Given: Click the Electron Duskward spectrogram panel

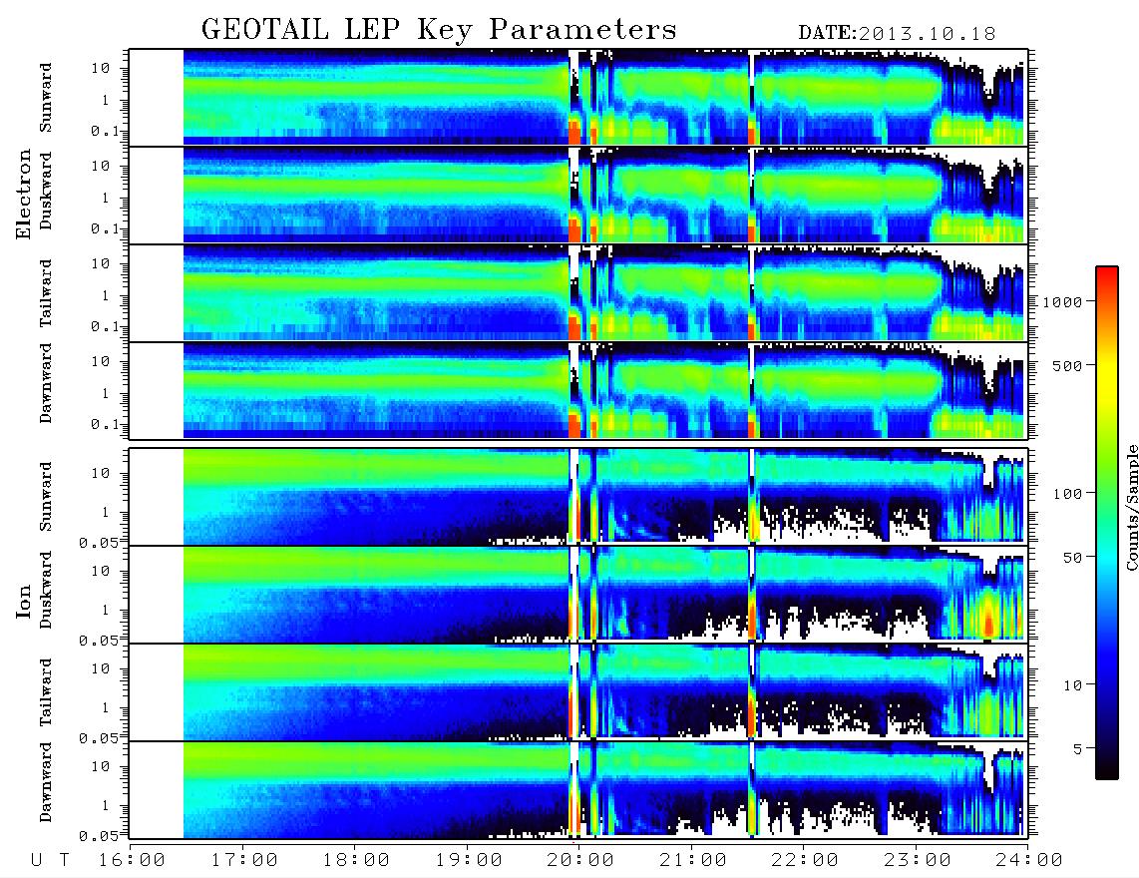Looking at the screenshot, I should [578, 195].
